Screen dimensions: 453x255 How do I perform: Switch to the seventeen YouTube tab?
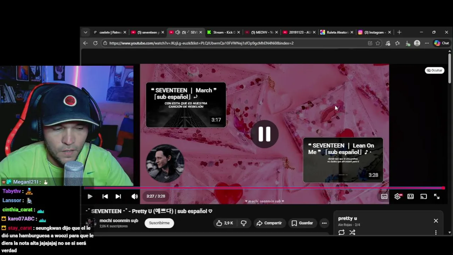148,32
